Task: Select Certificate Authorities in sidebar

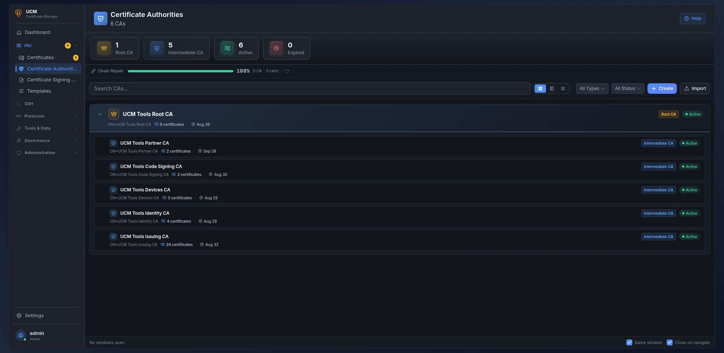Action: click(48, 69)
